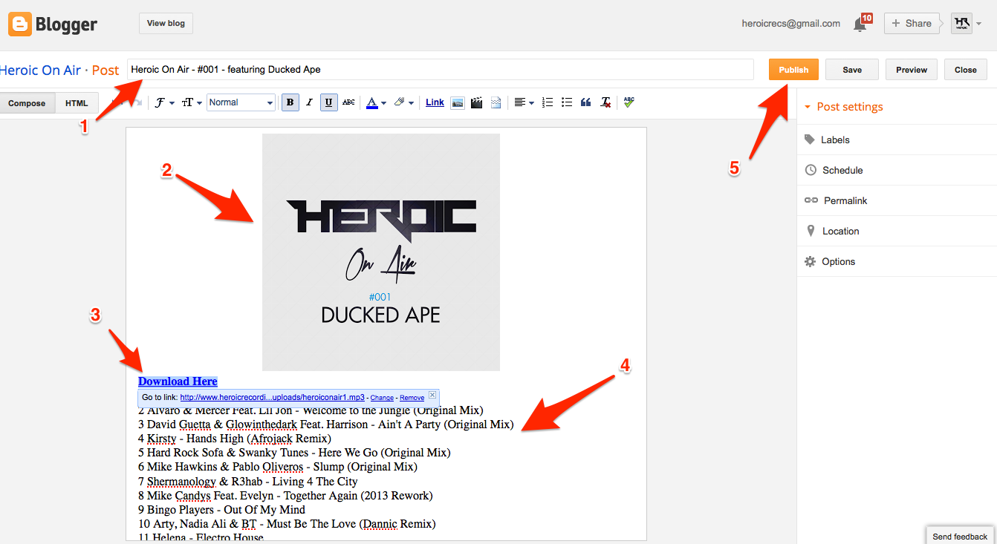Apply blockquote formatting
This screenshot has height=544, width=997.
[x=586, y=102]
